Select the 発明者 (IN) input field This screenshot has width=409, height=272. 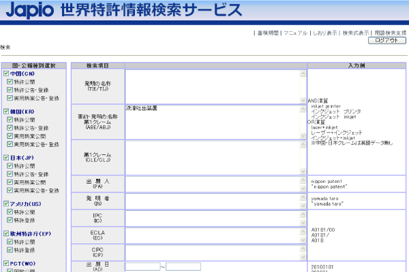215,201
